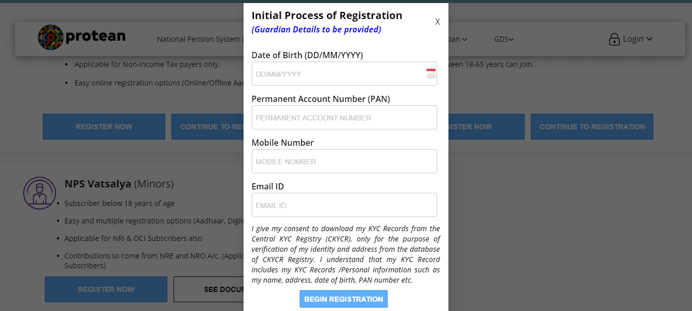692x311 pixels.
Task: Close the Initial Process of Registration popup
Action: [437, 22]
